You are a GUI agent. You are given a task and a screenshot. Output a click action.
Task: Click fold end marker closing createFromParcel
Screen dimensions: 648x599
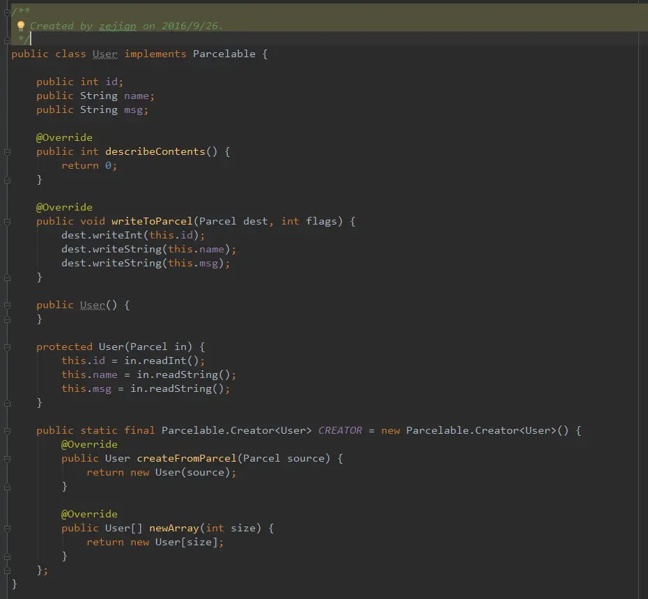[7, 487]
